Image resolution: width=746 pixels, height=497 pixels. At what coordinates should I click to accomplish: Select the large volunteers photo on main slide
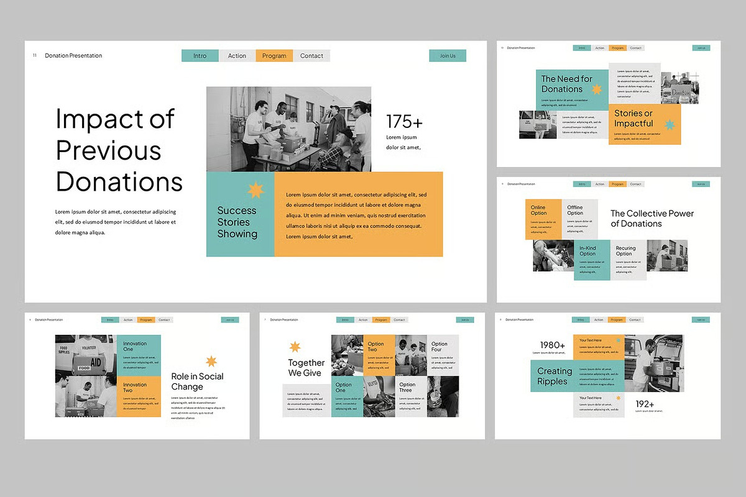pos(289,129)
